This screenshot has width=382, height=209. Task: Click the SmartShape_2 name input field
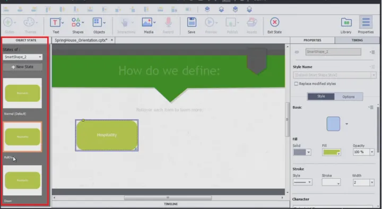click(333, 52)
